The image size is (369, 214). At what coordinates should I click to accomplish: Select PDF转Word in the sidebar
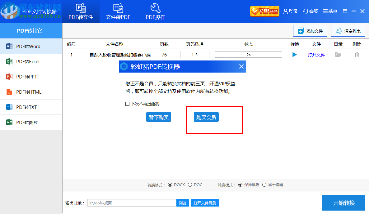point(31,46)
